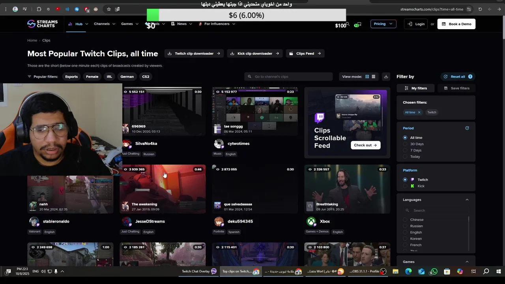Click Book a Demo button

456,24
